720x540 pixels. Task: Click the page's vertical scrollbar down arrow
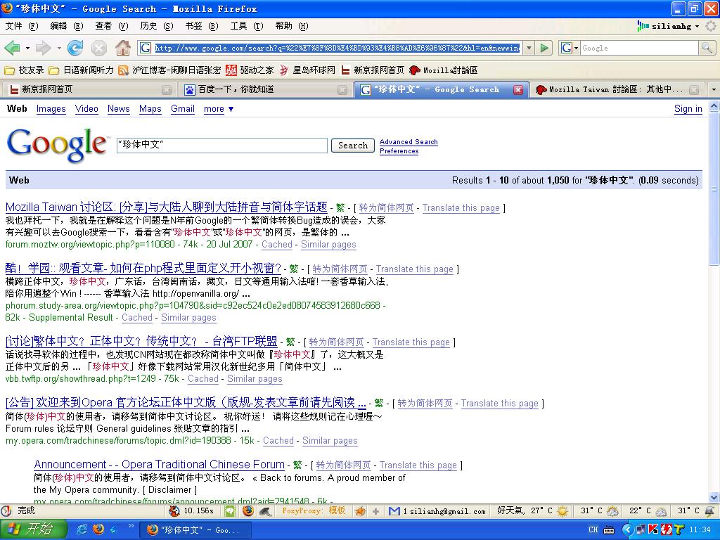point(714,498)
